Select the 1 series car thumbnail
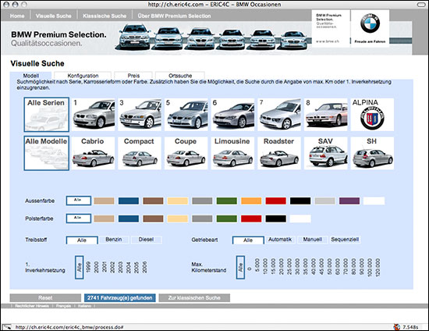 93,115
